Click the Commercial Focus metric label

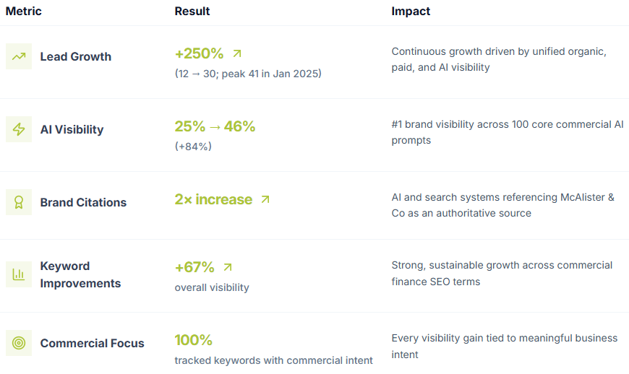coord(92,343)
